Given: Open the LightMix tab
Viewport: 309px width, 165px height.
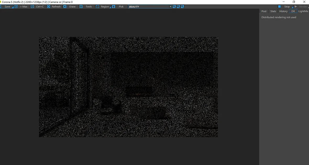Looking at the screenshot, I should pos(303,11).
